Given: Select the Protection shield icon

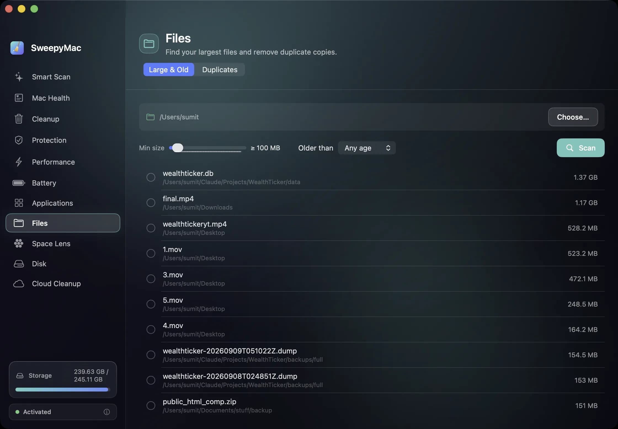Looking at the screenshot, I should coord(19,140).
